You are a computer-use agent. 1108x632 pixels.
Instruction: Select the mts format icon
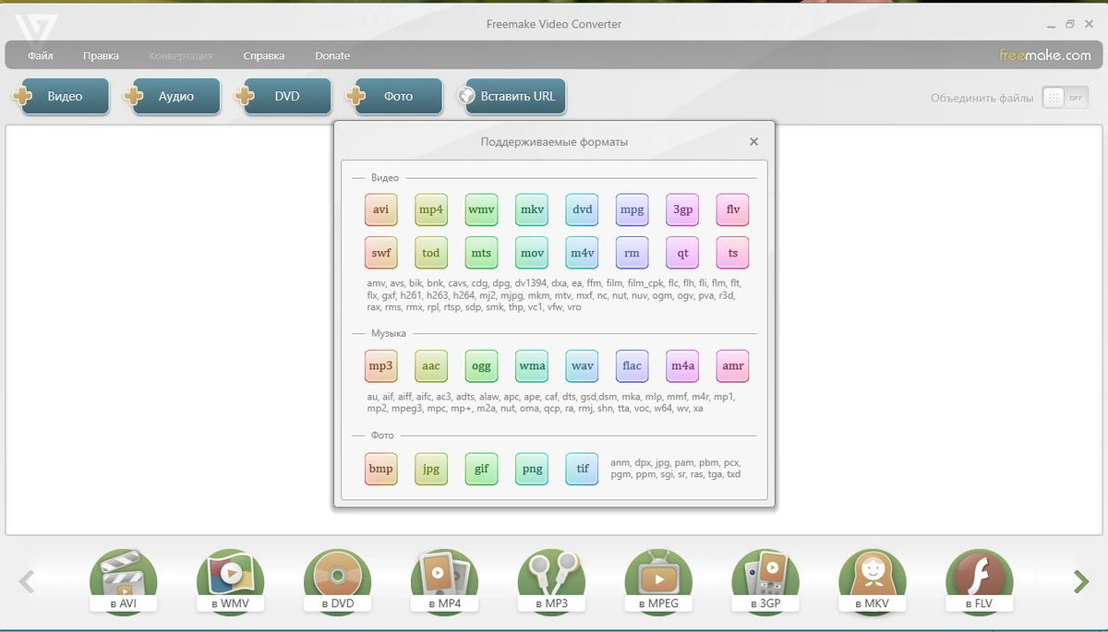pos(481,253)
